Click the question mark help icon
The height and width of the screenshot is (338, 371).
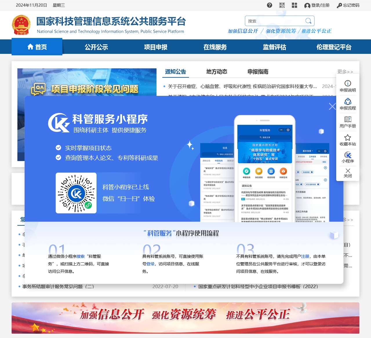point(270,5)
